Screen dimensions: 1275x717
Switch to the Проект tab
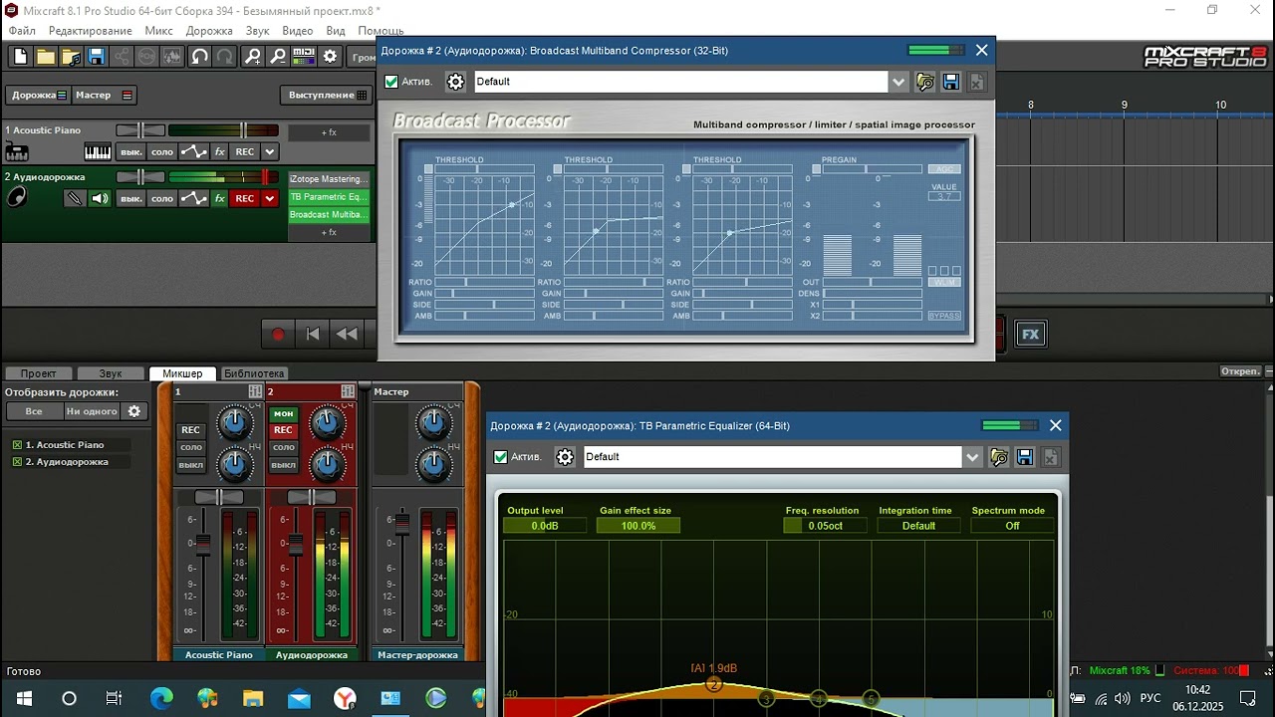[39, 373]
